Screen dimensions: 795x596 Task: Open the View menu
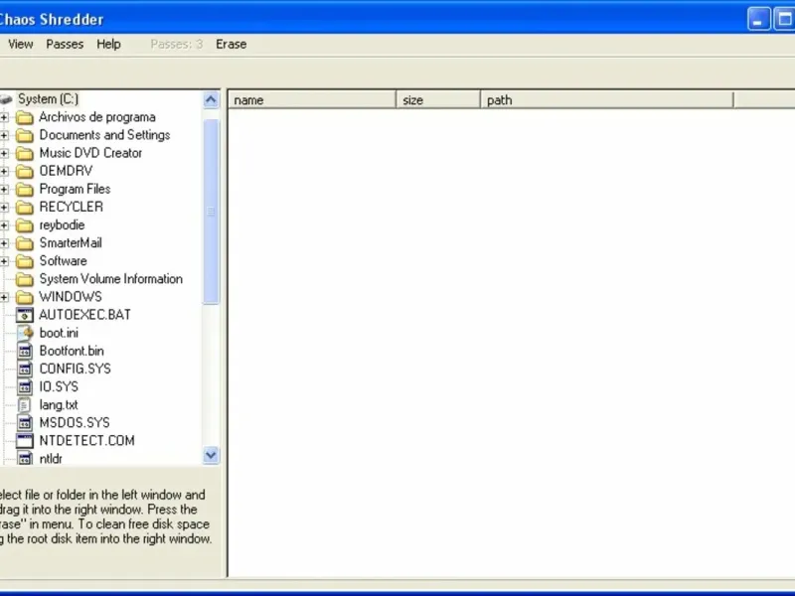(20, 44)
